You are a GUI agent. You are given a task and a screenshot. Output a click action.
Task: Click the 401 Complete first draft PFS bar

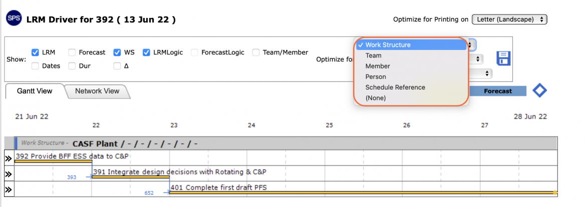coord(363,192)
